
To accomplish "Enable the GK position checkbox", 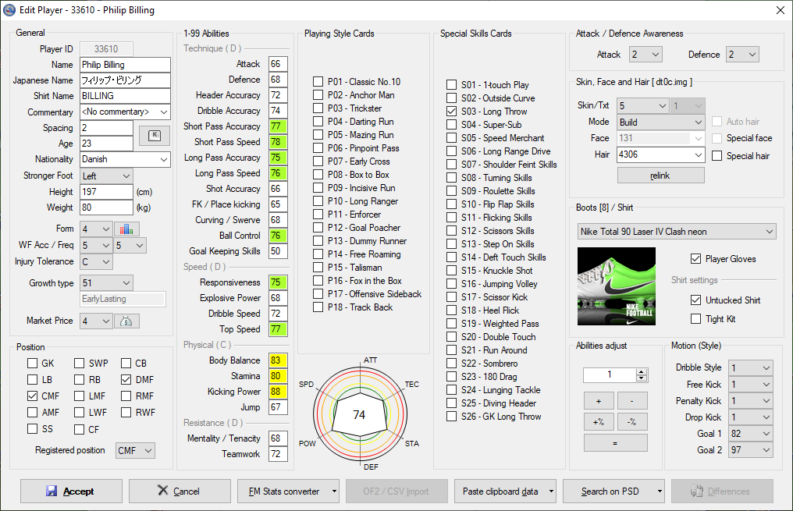I will click(x=32, y=363).
